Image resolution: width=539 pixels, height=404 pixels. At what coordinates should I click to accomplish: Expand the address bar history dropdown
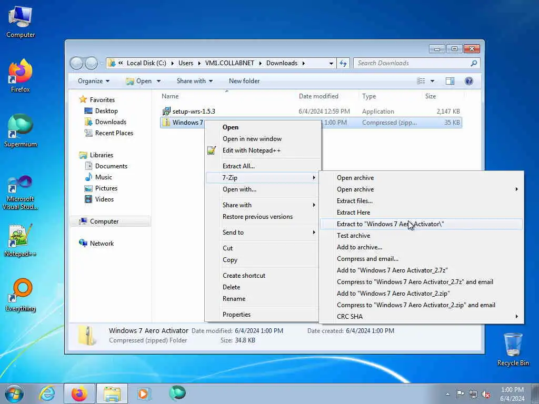click(x=331, y=63)
